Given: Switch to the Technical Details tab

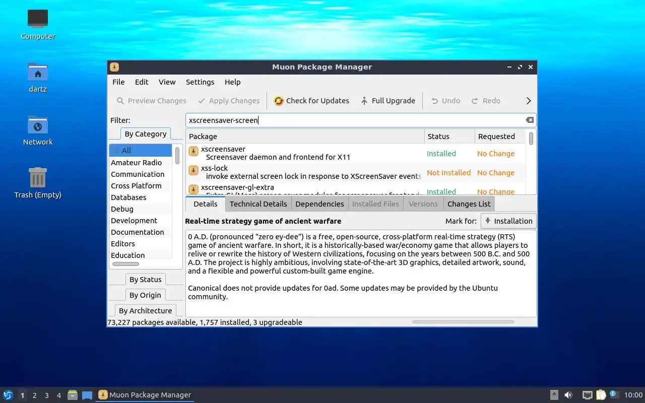Looking at the screenshot, I should coord(258,204).
